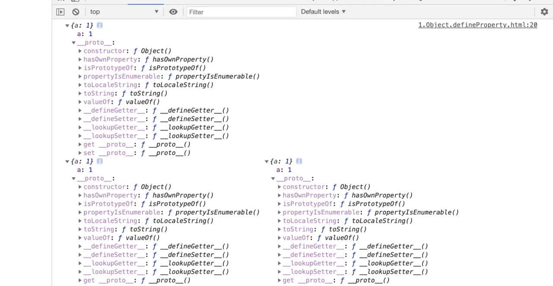The height and width of the screenshot is (286, 553).
Task: Clear the console with the ban icon
Action: pyautogui.click(x=76, y=12)
